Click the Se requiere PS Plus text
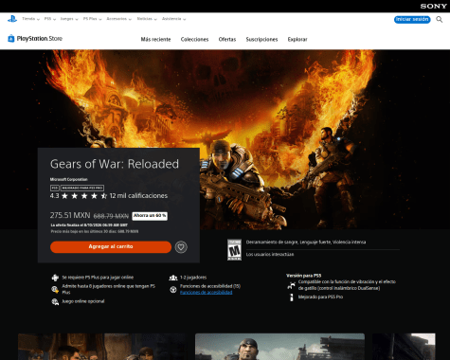 98,278
